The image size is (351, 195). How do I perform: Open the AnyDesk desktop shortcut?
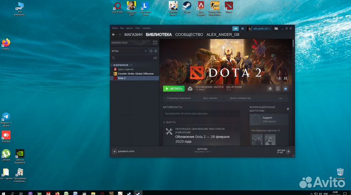(x=6, y=137)
